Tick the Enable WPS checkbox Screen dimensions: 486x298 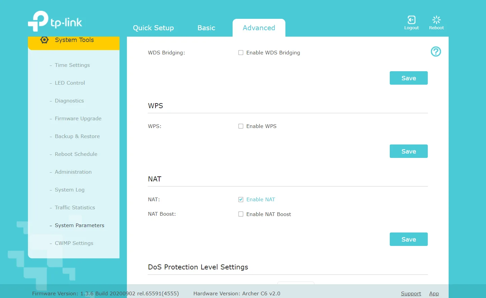(241, 126)
